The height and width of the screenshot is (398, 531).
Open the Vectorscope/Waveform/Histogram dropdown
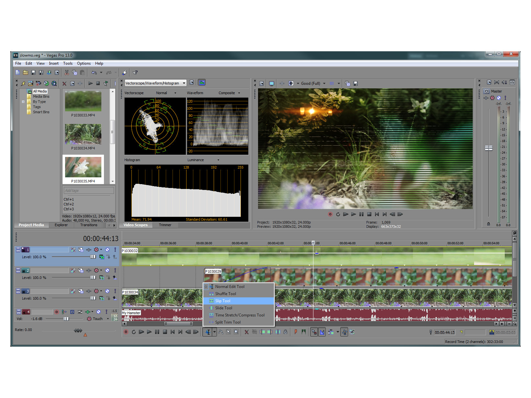point(184,83)
